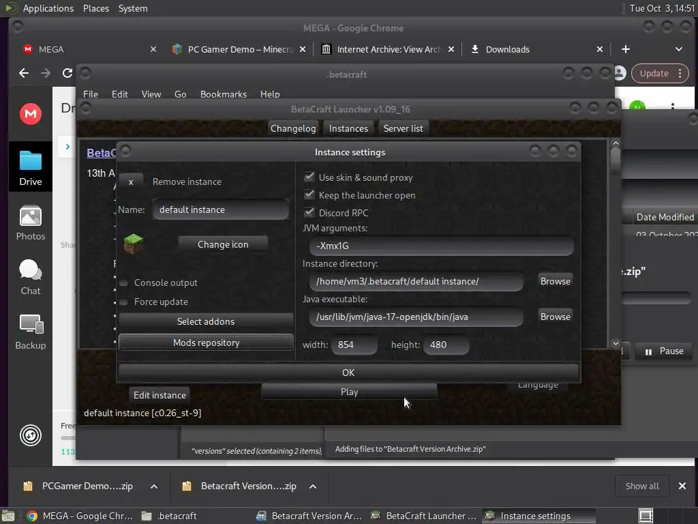Open the Bookmarks menu
Viewport: 698px width, 524px height.
(x=224, y=94)
